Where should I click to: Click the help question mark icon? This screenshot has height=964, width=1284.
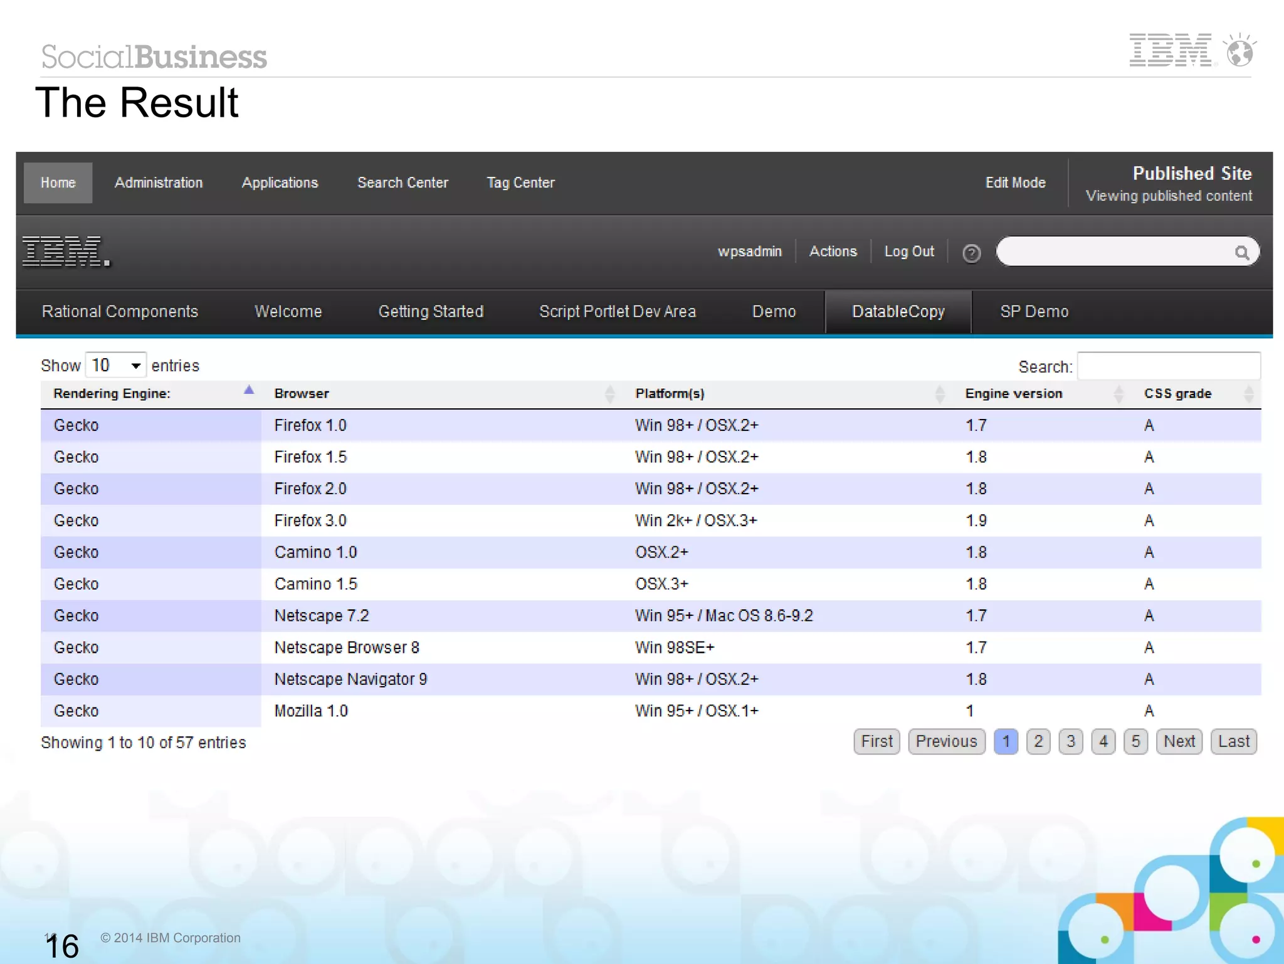pos(971,253)
